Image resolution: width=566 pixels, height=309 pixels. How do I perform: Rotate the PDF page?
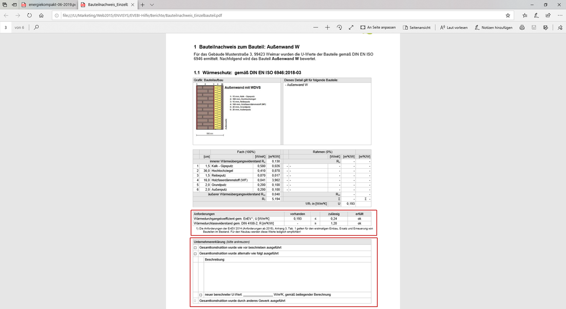click(339, 27)
